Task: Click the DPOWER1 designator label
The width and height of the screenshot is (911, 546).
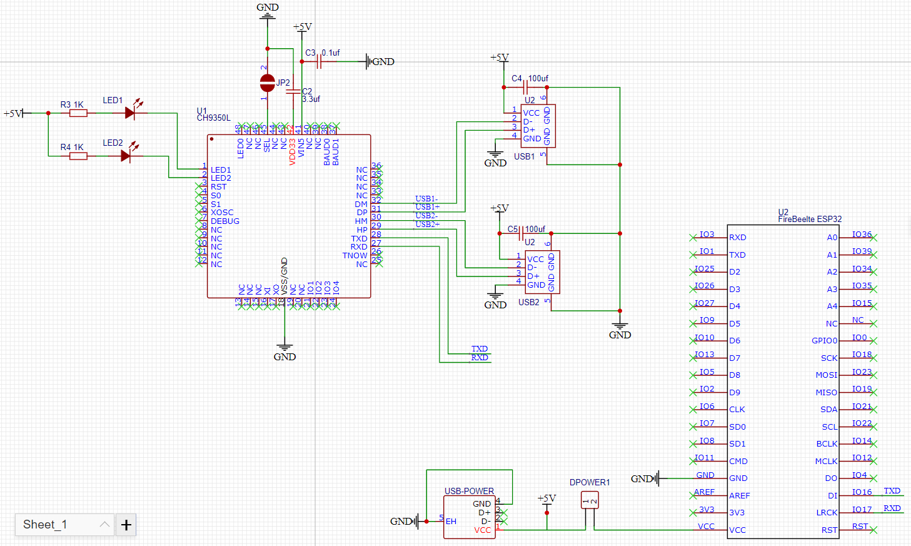Action: (x=590, y=482)
